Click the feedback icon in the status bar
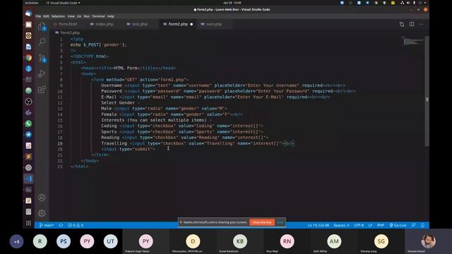Viewport: 452px width, 254px height. 414,225
